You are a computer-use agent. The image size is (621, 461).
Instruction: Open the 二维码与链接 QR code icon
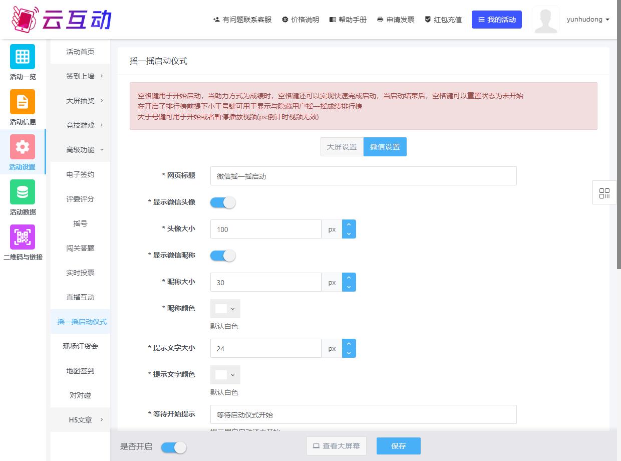[x=23, y=237]
